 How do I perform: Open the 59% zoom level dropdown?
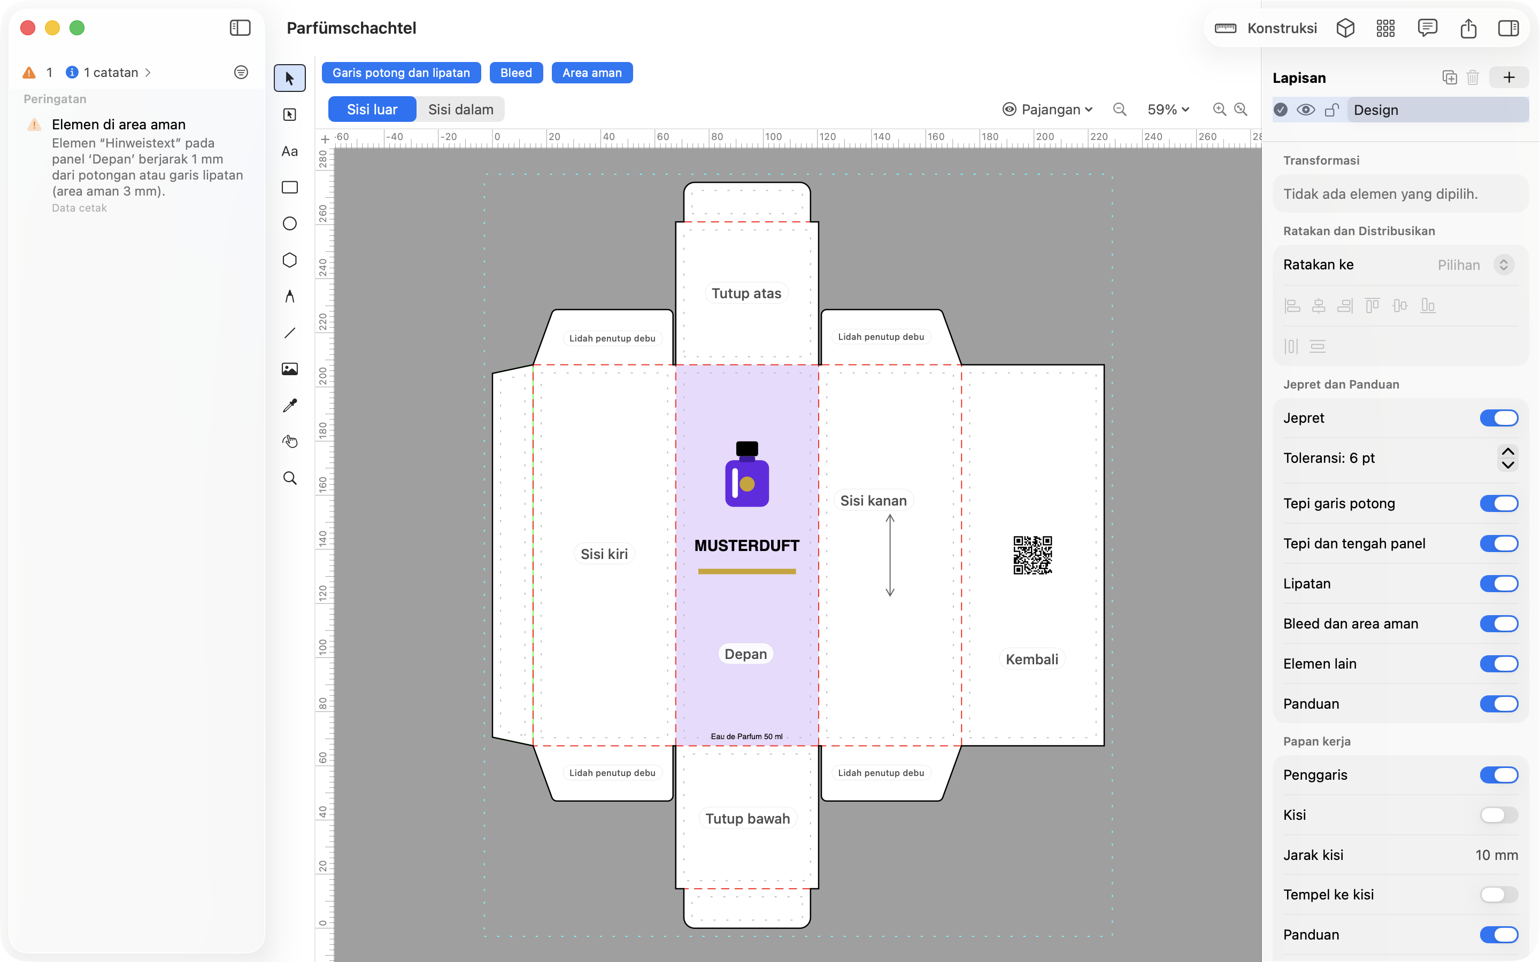tap(1168, 110)
